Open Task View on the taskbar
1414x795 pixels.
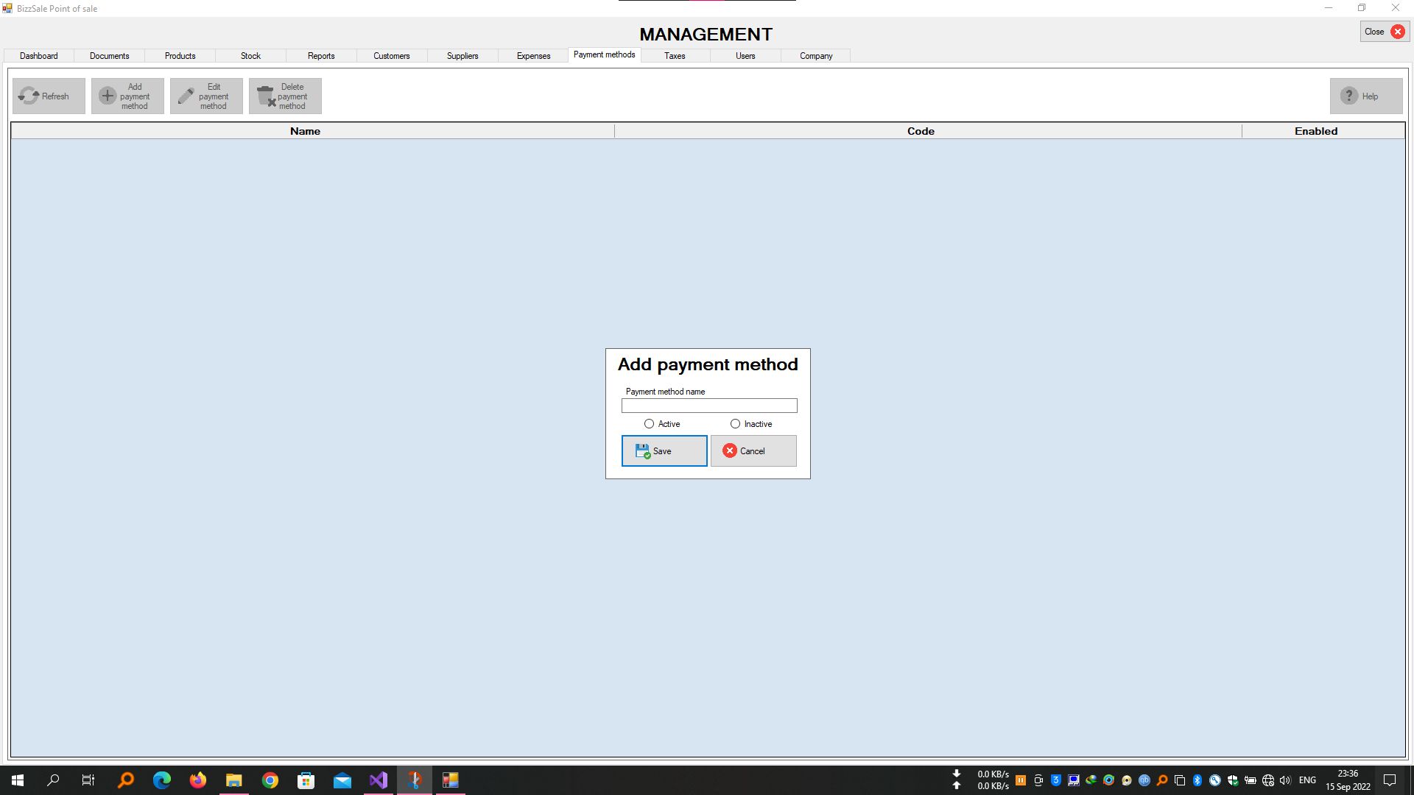click(88, 780)
